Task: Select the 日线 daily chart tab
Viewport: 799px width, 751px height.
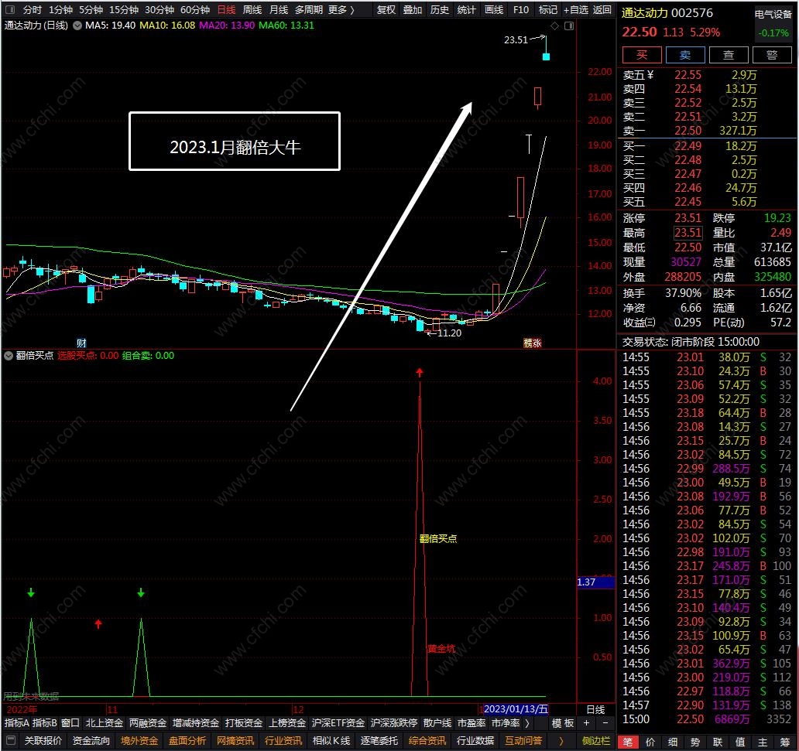Action: tap(226, 10)
